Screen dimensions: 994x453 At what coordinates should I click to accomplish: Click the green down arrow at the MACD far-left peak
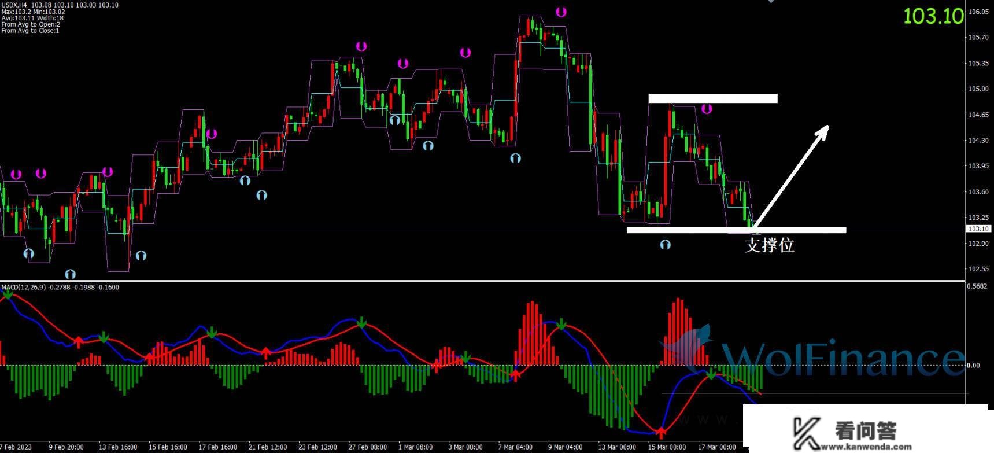pyautogui.click(x=8, y=294)
